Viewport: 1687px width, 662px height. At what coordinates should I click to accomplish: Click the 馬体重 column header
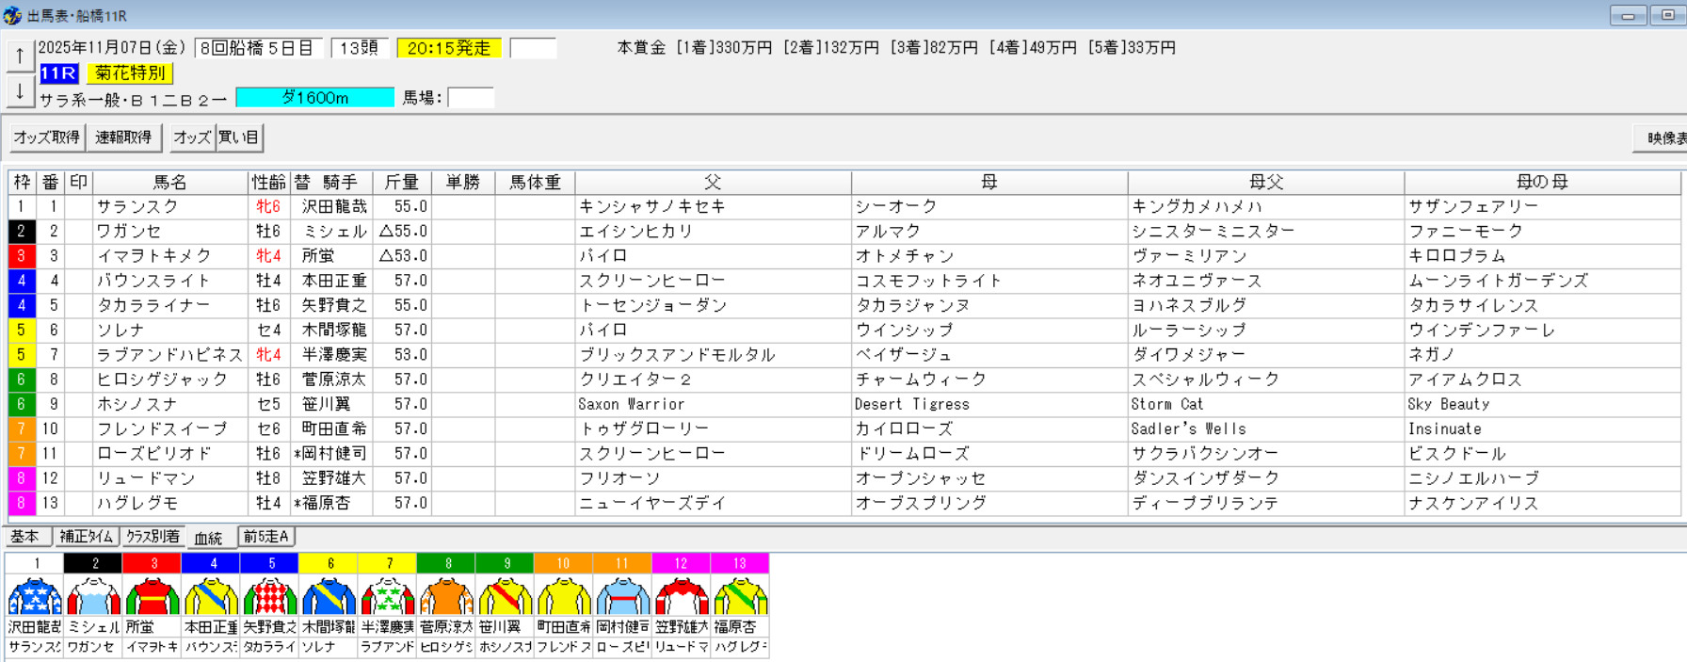tap(535, 183)
